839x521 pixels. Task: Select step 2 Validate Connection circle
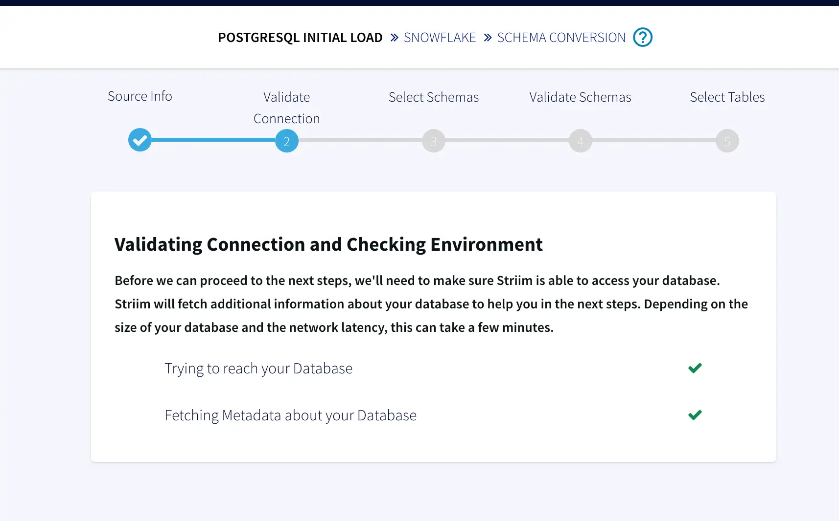[x=287, y=141]
